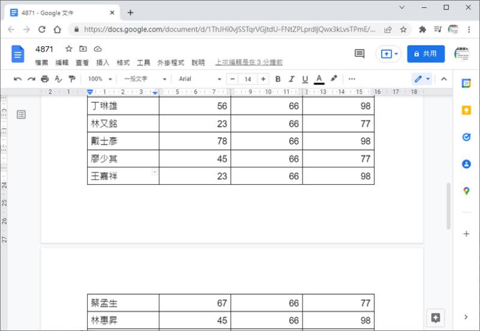
Task: Click the browser address bar URL
Action: (230, 29)
